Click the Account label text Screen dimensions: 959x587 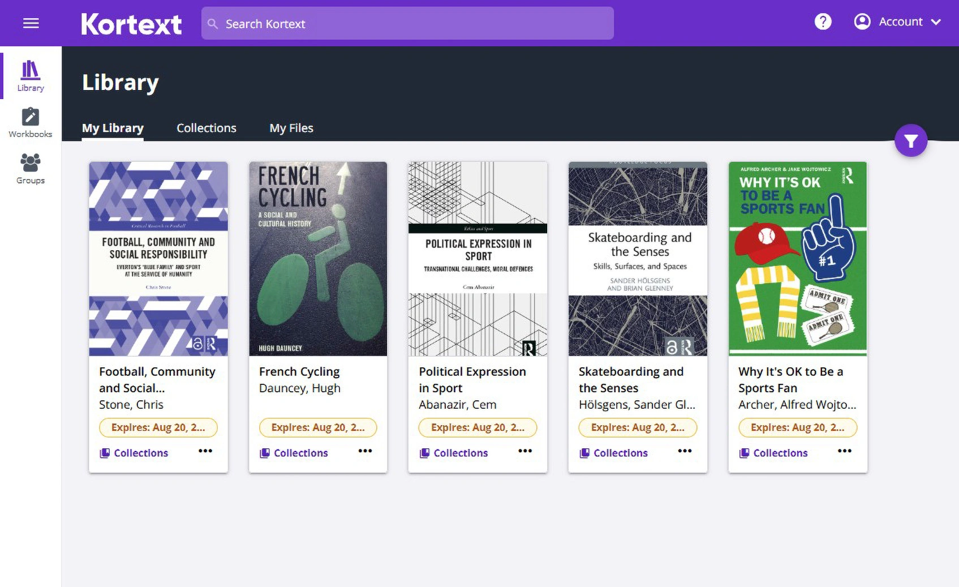point(901,22)
